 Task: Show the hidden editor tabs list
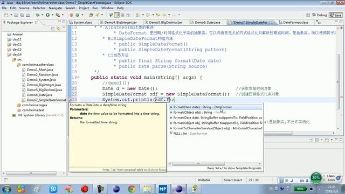pyautogui.click(x=319, y=22)
